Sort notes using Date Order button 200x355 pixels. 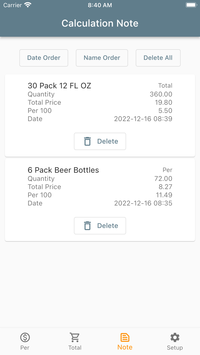(x=44, y=58)
